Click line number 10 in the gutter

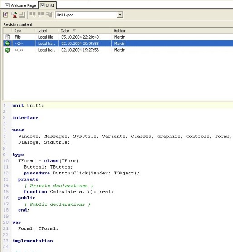[x=6, y=161]
